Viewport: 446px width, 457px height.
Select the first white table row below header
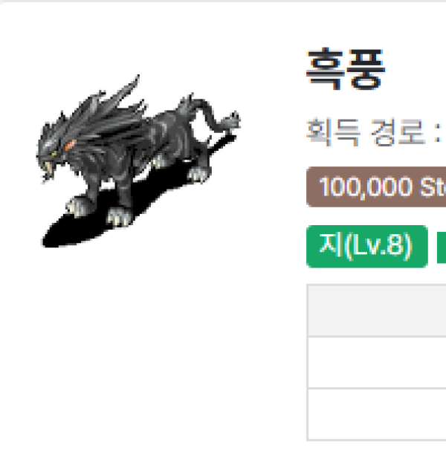coord(377,363)
